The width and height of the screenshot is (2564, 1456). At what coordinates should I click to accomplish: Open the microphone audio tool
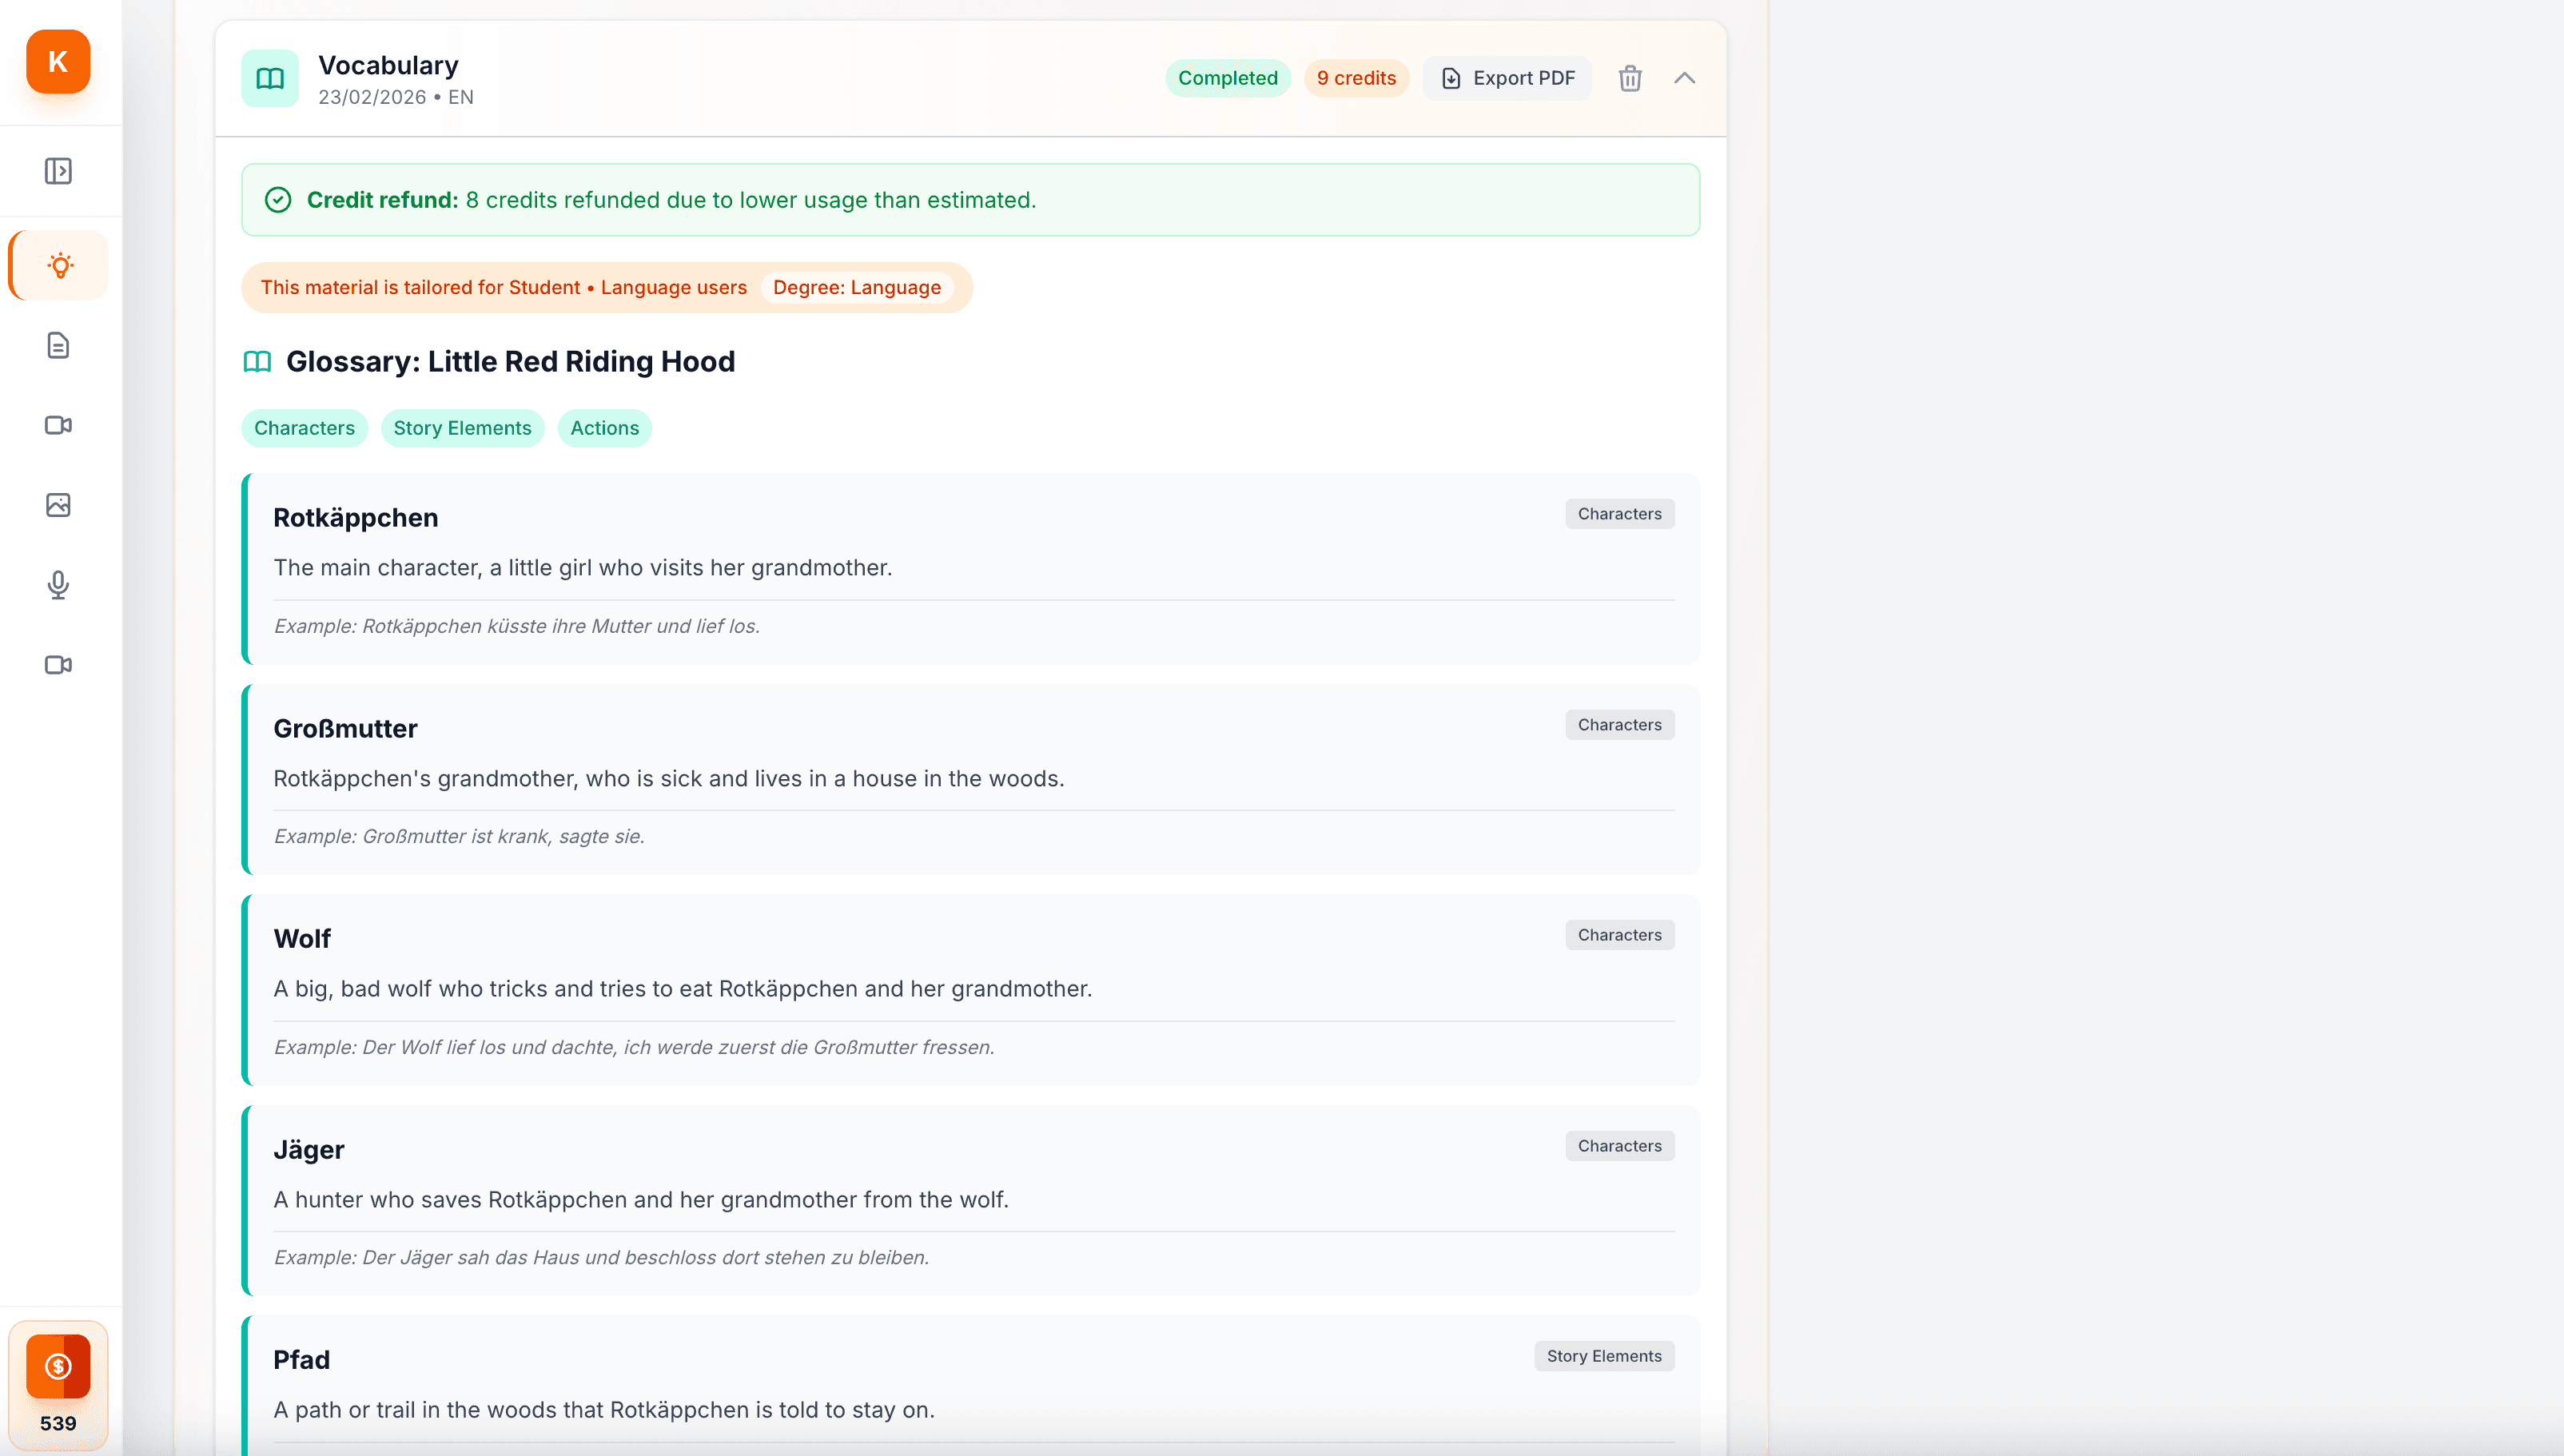coord(57,585)
